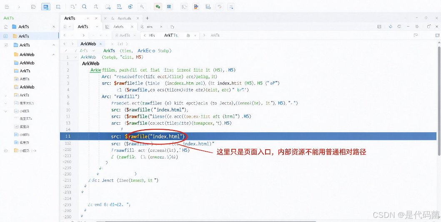
Task: Click the orange and blue chart toolbar icon
Action: (x=196, y=7)
